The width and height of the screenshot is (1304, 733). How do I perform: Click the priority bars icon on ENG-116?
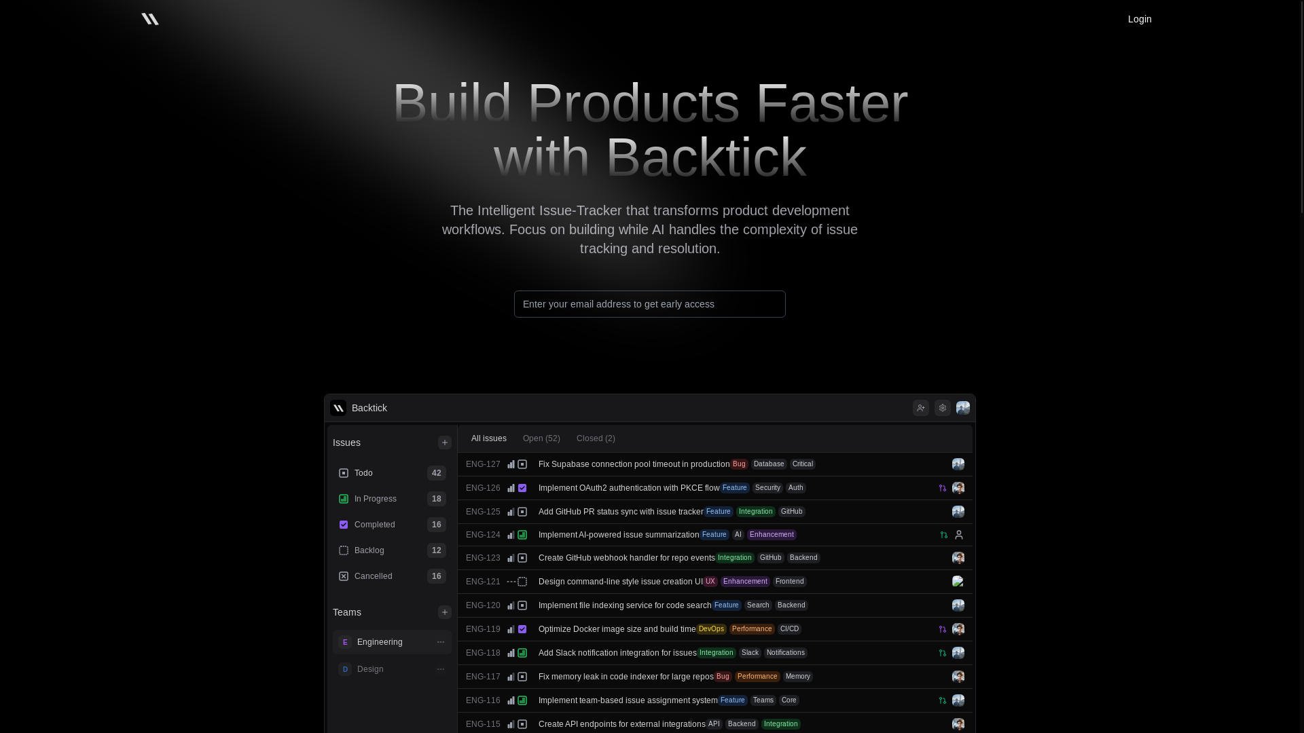point(511,700)
